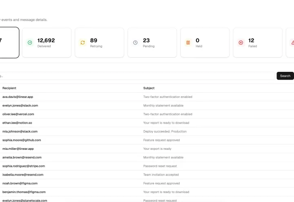
Task: Click the Pending clock icon
Action: pyautogui.click(x=136, y=42)
